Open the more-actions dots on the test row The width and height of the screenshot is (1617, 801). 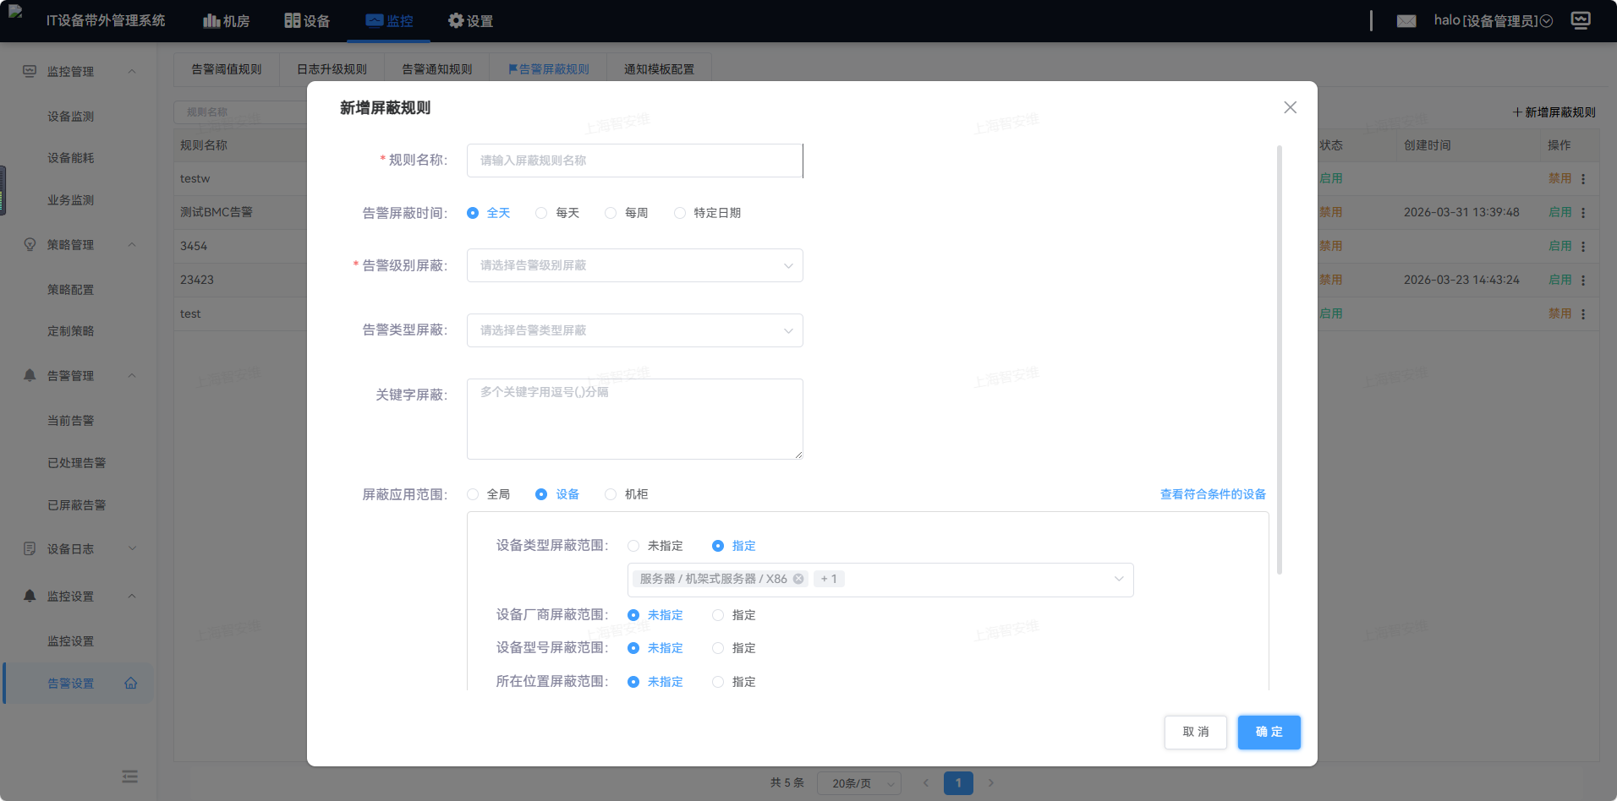[1583, 314]
